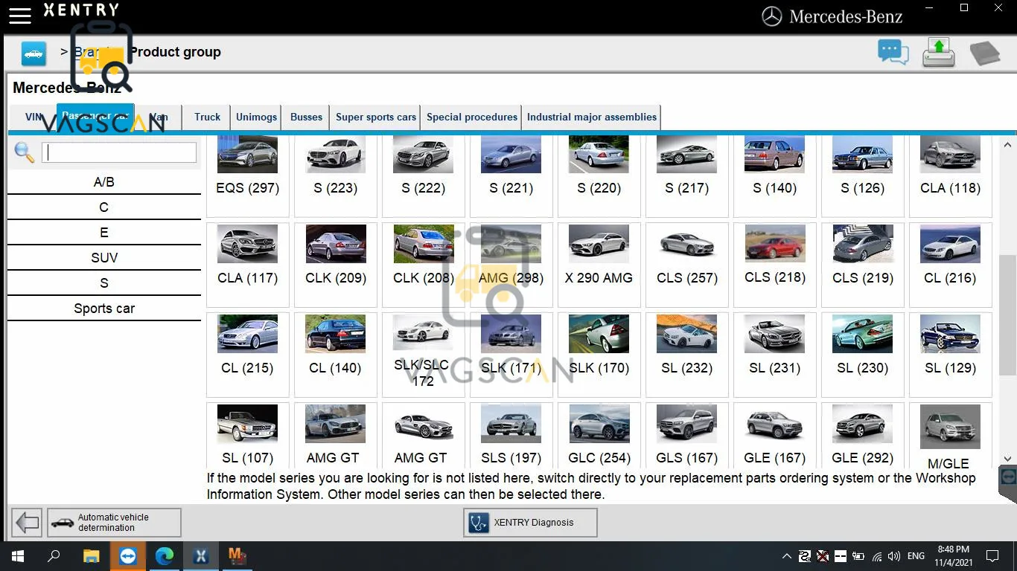
Task: Open the XENTRY hamburger menu
Action: 19,15
